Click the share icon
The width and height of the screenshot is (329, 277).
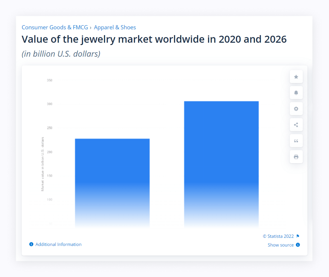pyautogui.click(x=296, y=125)
